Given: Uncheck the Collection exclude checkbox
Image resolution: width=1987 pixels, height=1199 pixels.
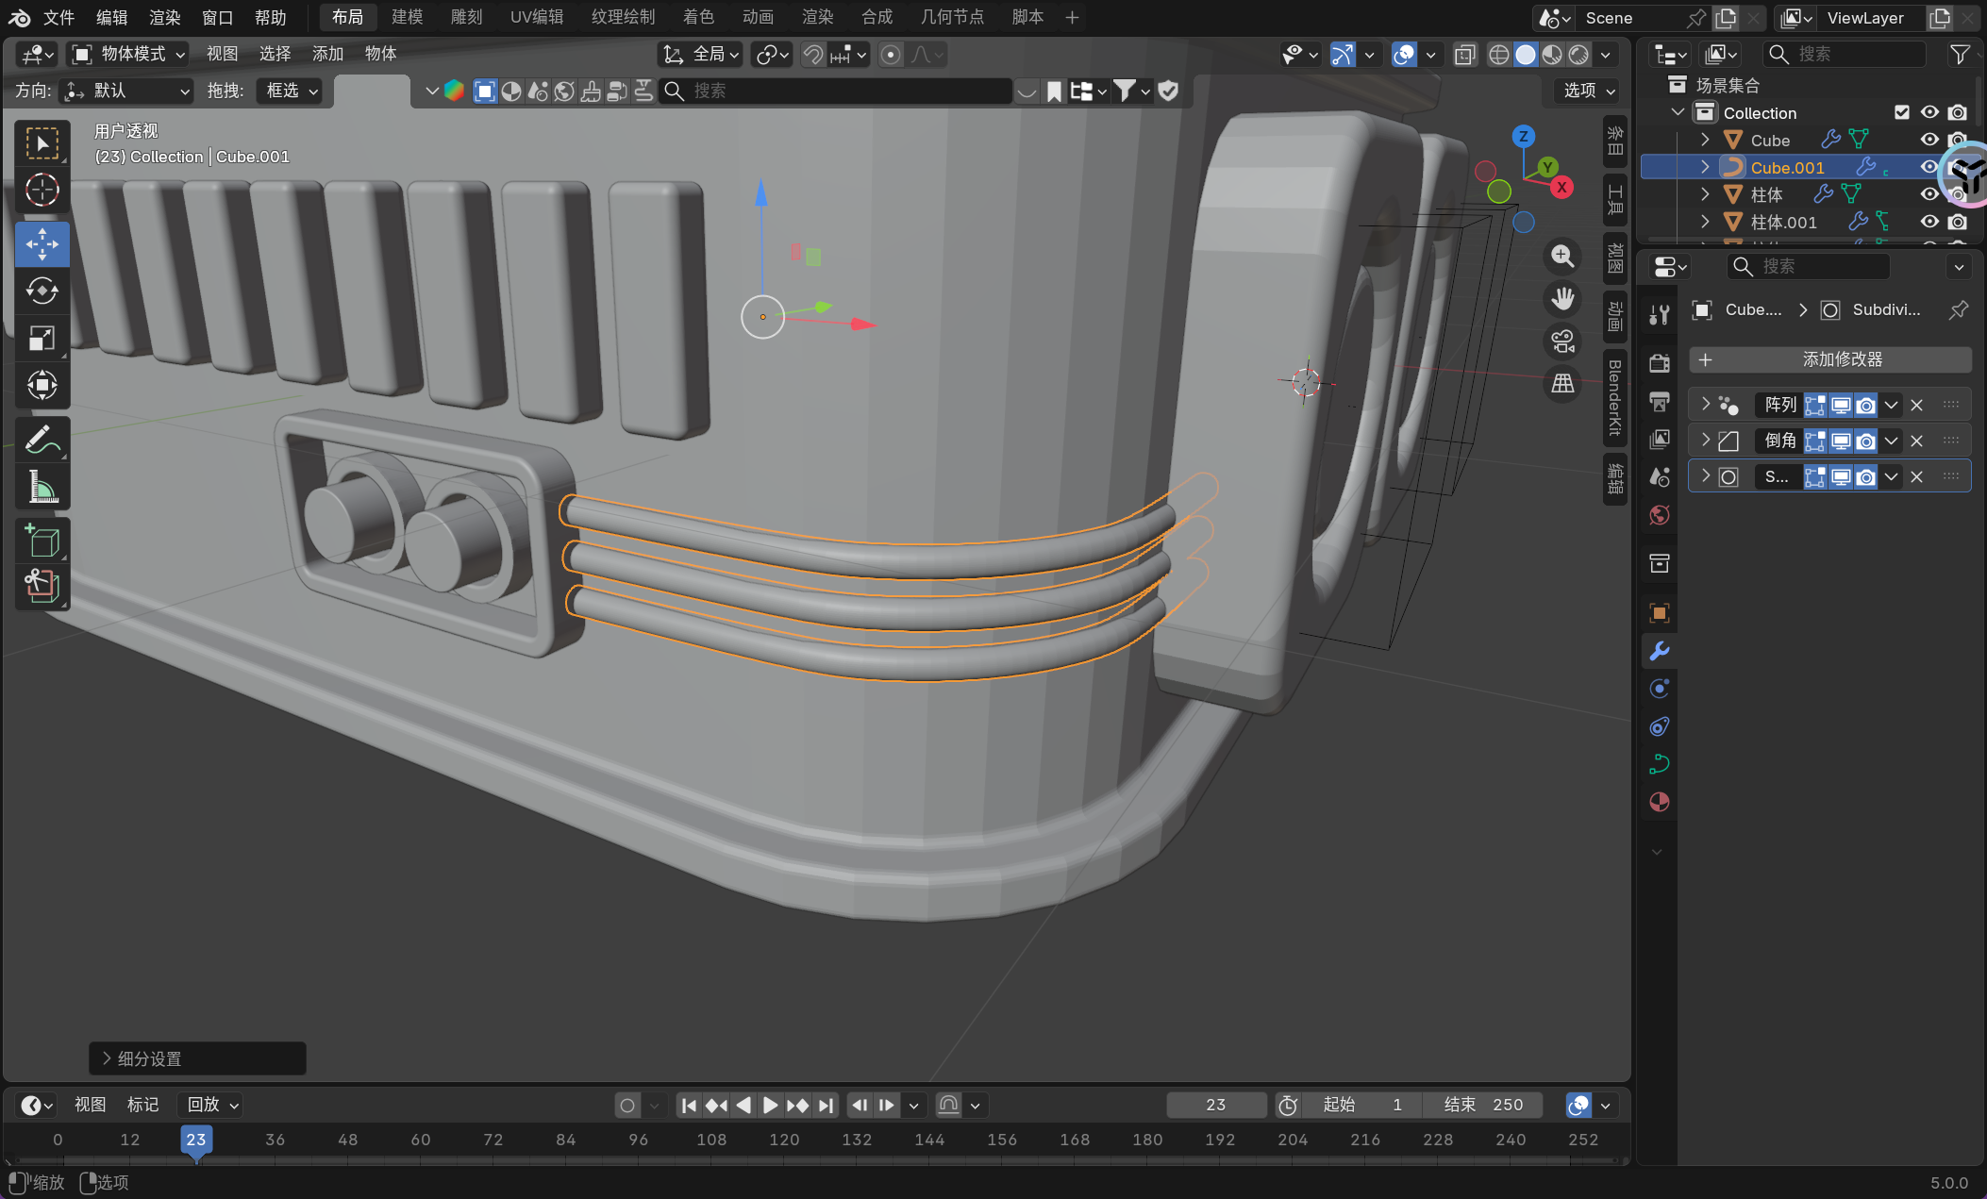Looking at the screenshot, I should click(x=1902, y=112).
